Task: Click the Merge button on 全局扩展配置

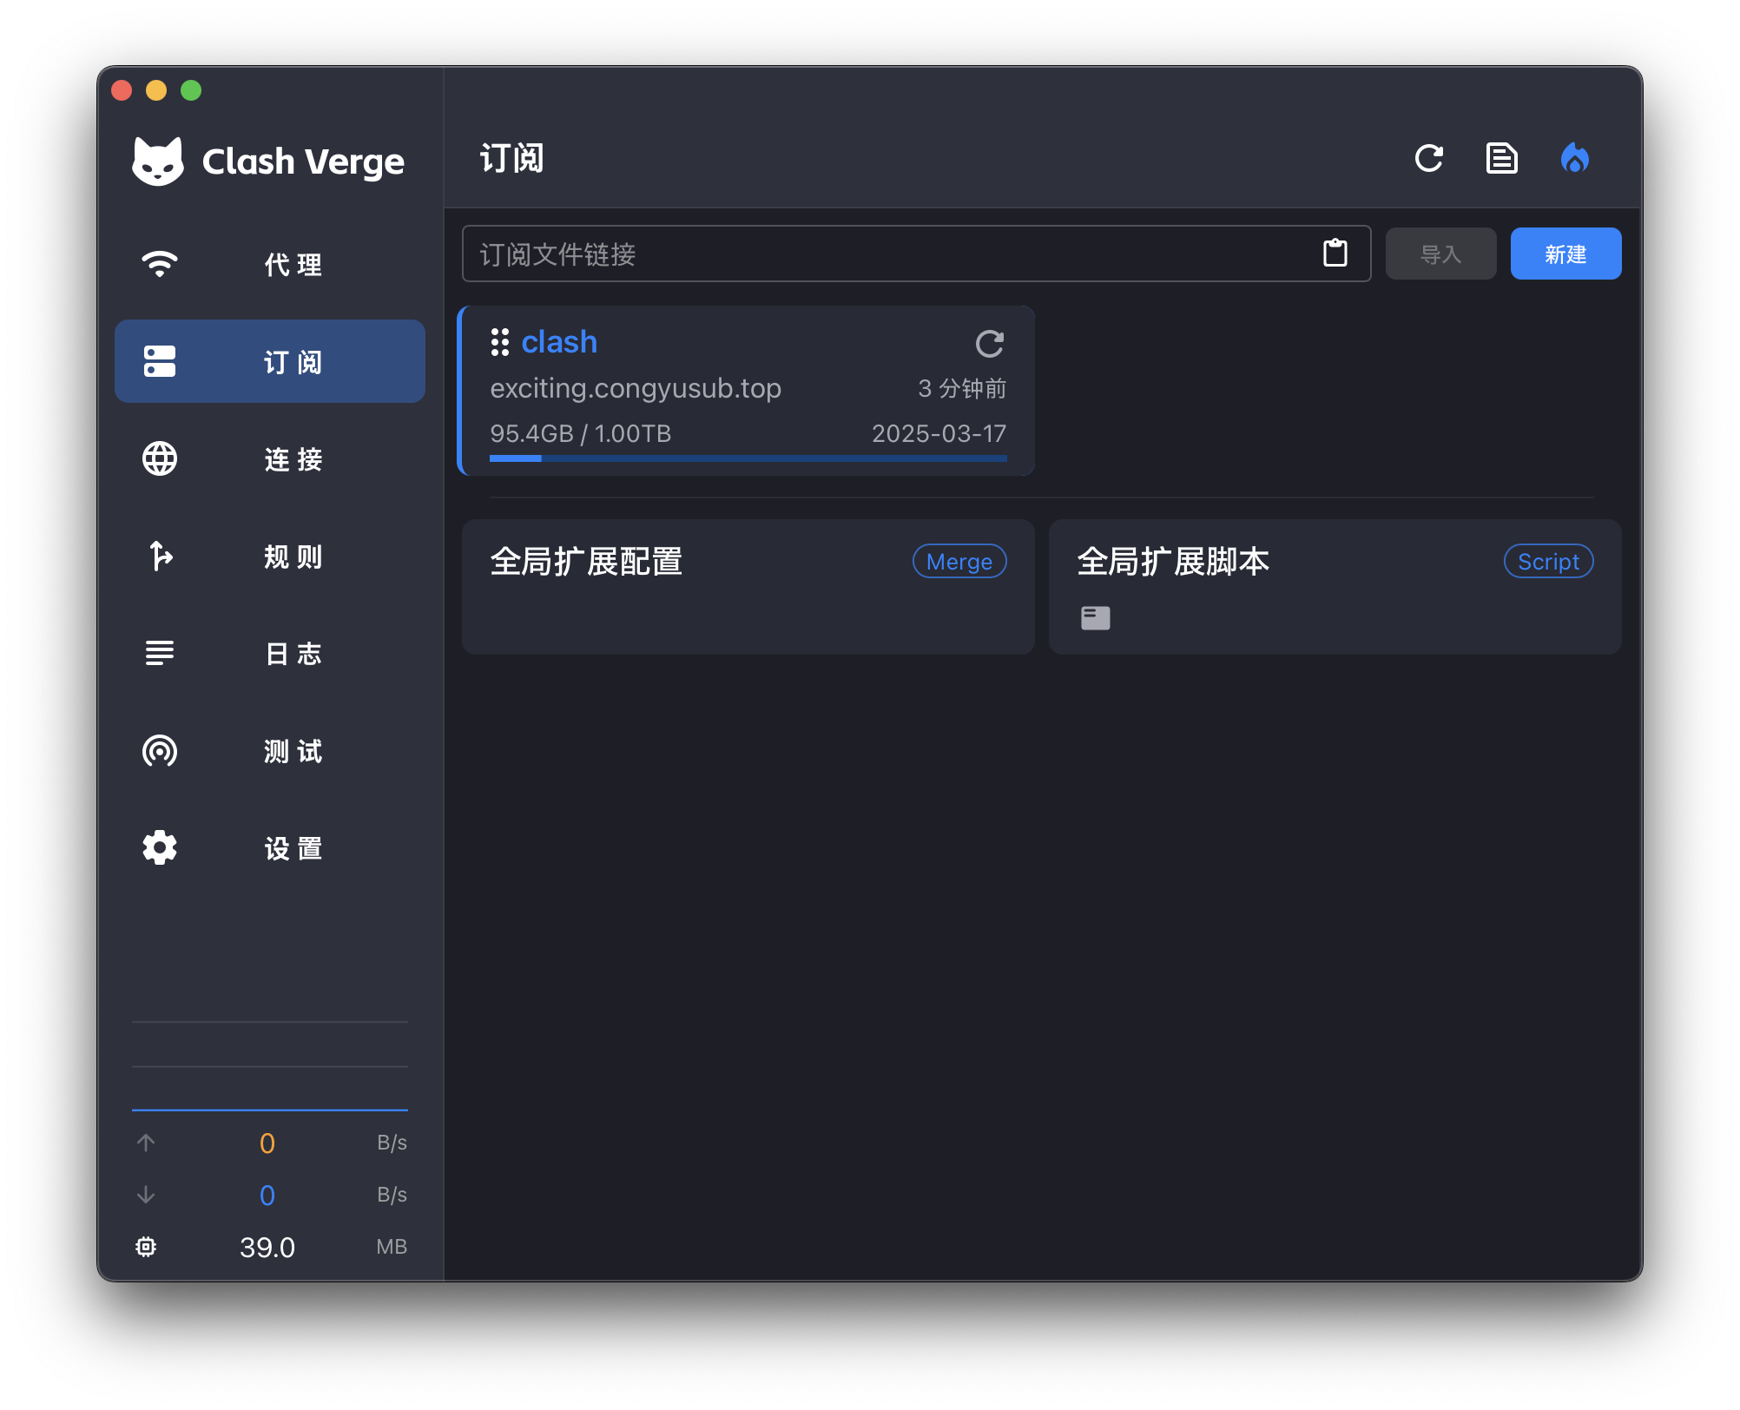Action: coord(959,561)
